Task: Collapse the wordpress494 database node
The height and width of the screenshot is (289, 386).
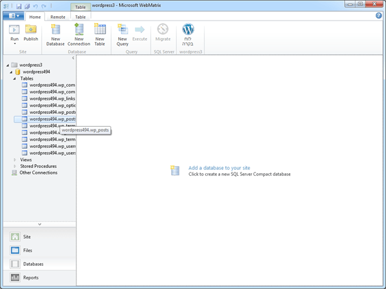Action: pos(11,72)
